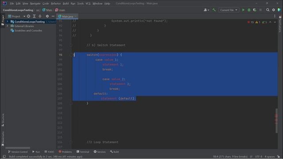Toggle fold marker beside Switch Statement comment
This screenshot has height=159, width=283.
(x=71, y=45)
